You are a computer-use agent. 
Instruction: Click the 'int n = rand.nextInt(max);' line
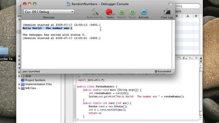[107, 110]
